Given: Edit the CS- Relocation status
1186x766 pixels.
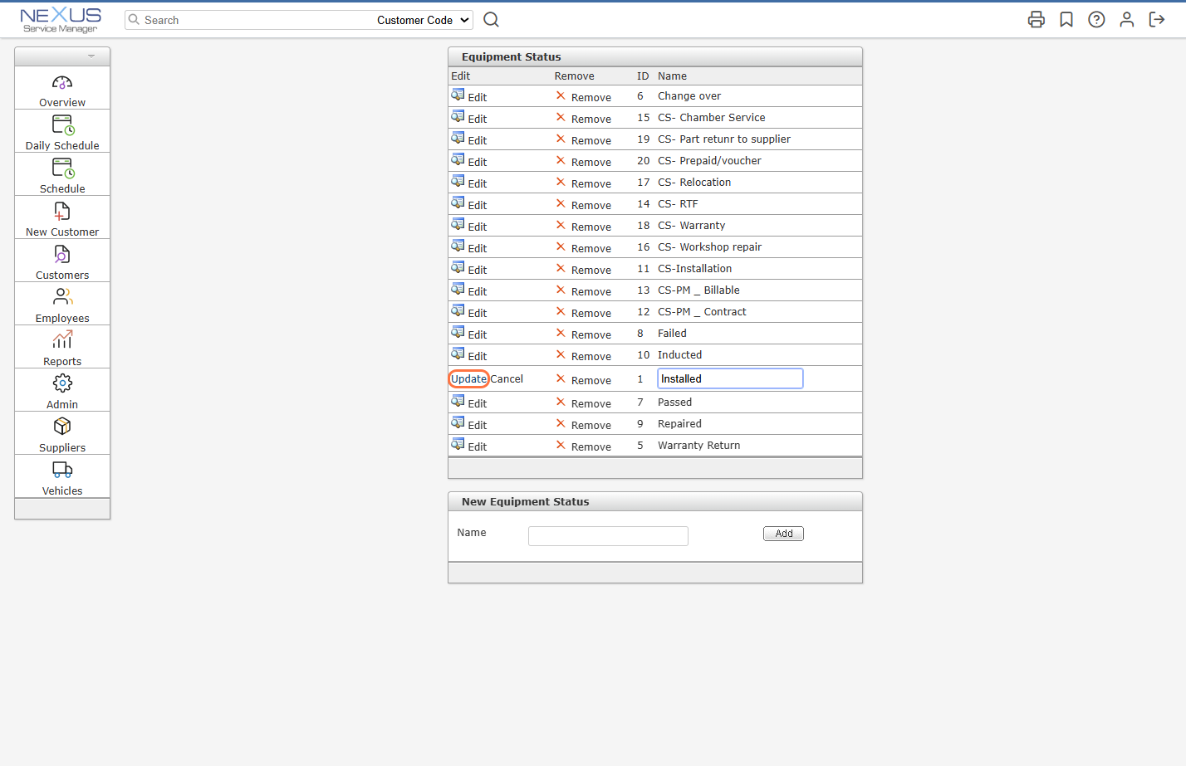Looking at the screenshot, I should pyautogui.click(x=469, y=183).
